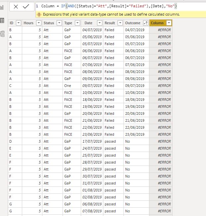Click Date cell 17/07/2019
206x216 pixels.
92,141
